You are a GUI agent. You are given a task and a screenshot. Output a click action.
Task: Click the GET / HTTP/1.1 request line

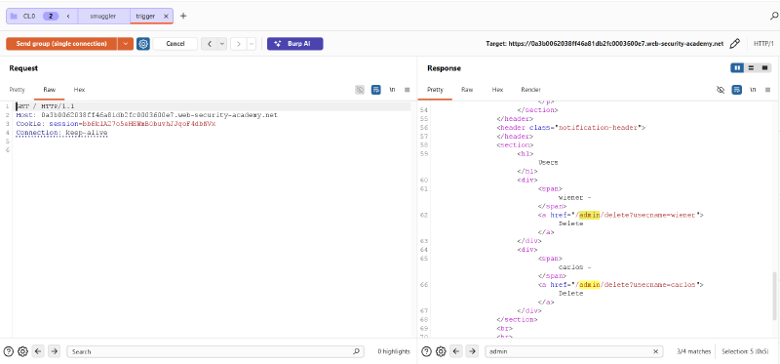click(x=45, y=106)
